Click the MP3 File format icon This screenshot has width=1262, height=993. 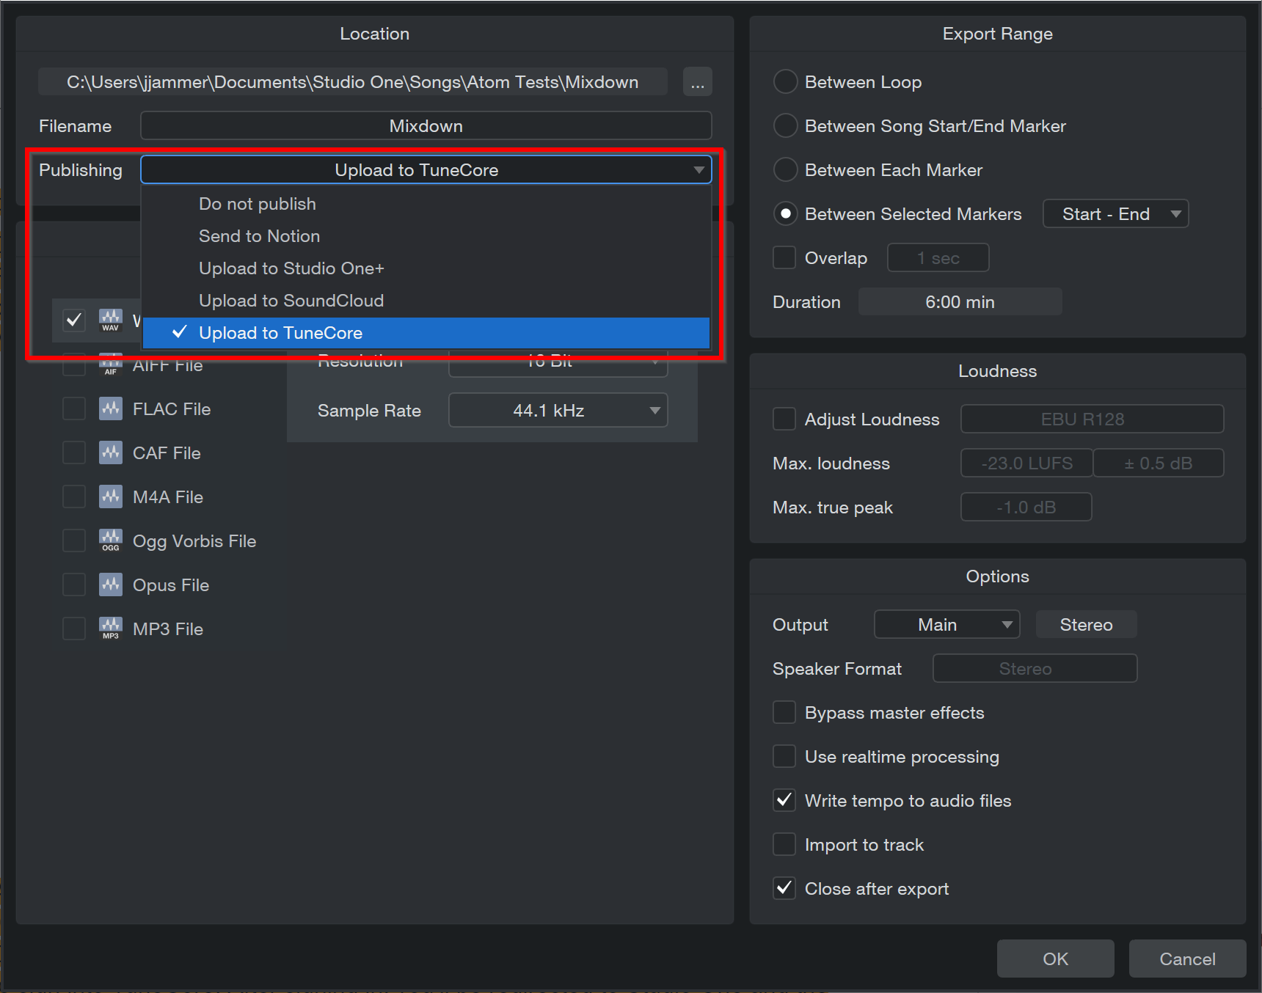point(111,629)
